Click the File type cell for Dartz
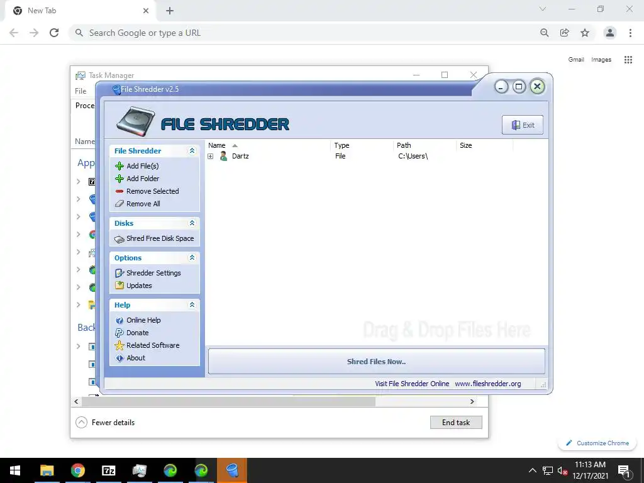This screenshot has height=483, width=644. coord(340,156)
